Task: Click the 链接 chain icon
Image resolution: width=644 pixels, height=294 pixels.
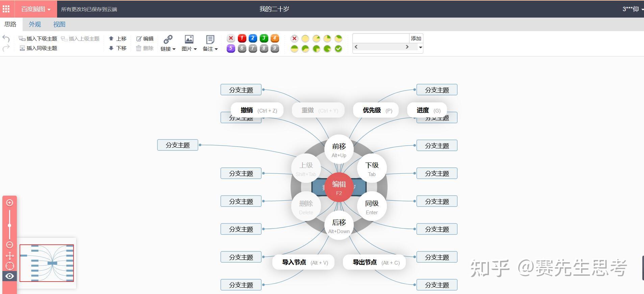Action: coord(168,39)
